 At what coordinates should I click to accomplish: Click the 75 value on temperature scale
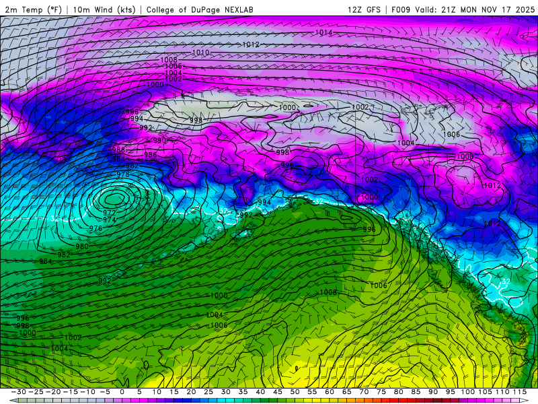(x=381, y=392)
